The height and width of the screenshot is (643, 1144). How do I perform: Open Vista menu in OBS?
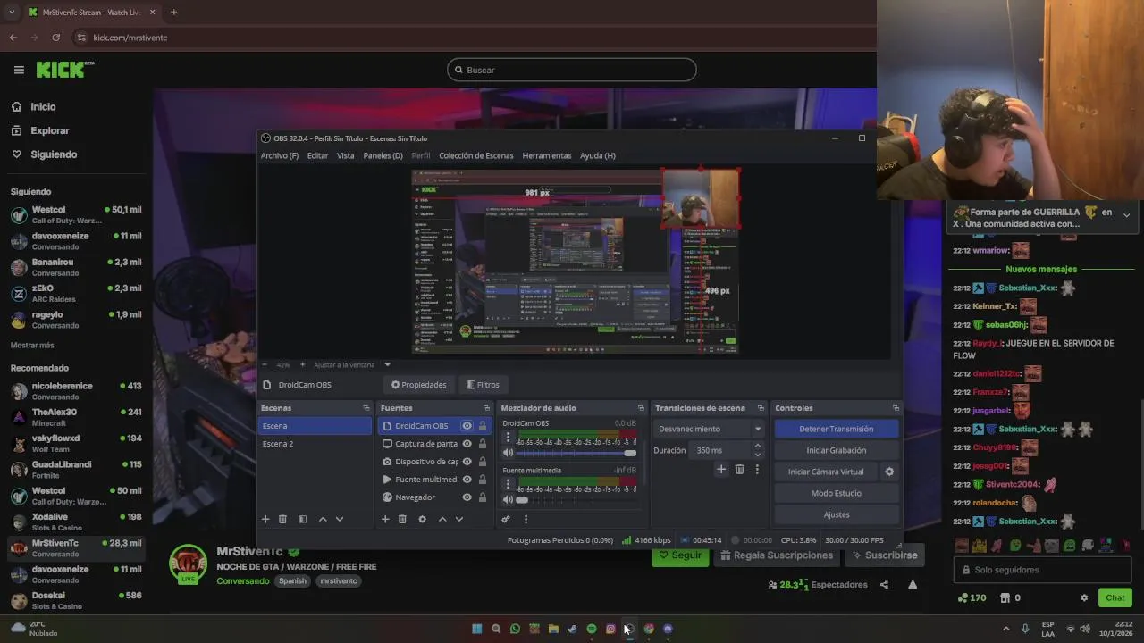(x=345, y=155)
